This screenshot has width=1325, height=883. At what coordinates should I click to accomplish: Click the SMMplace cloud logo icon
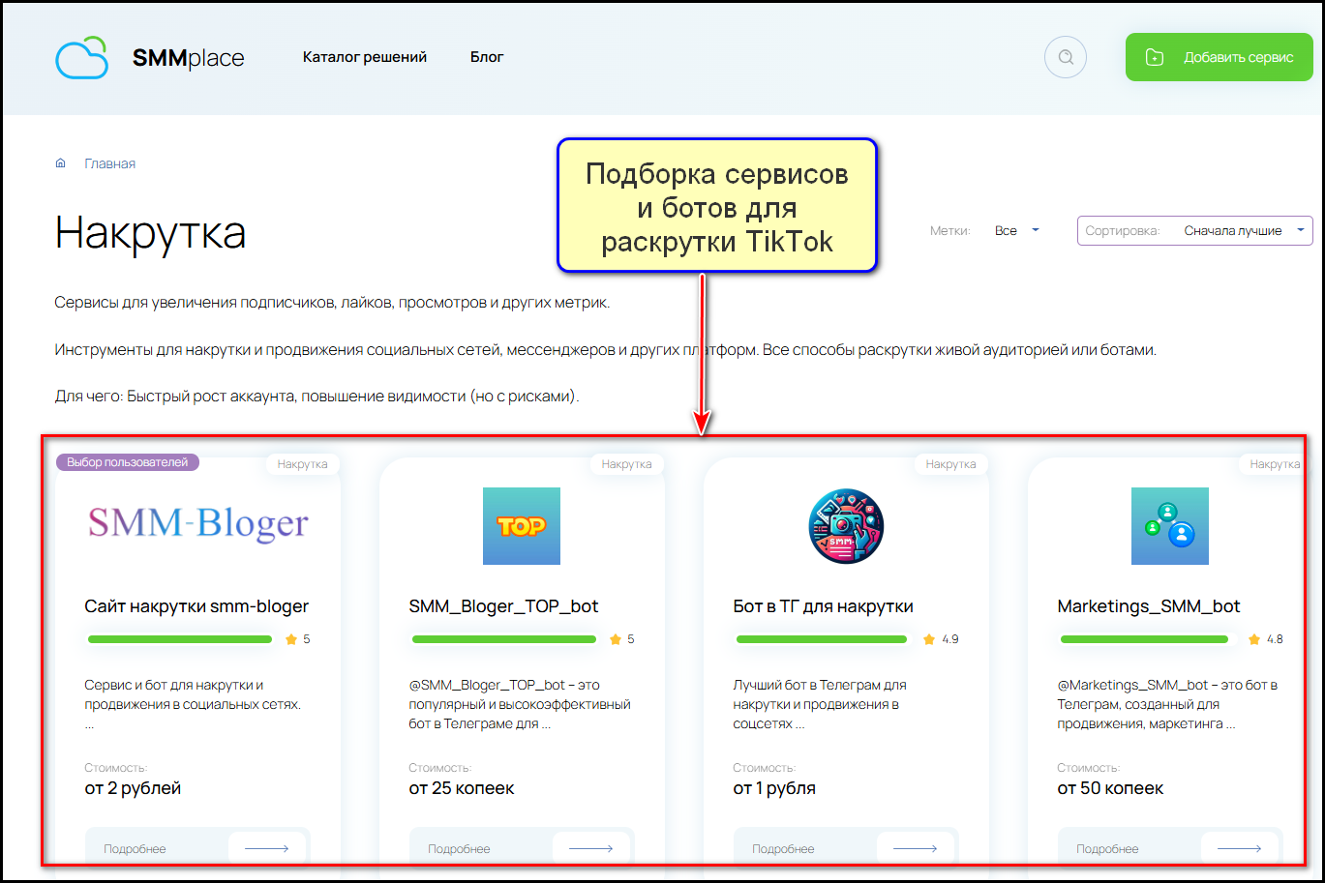click(82, 58)
